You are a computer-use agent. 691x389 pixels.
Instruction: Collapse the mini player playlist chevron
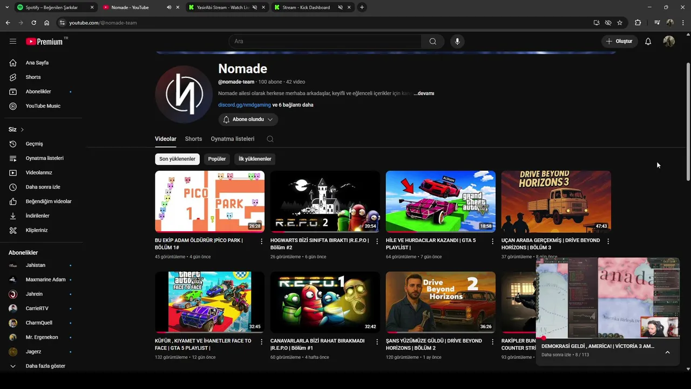pos(667,352)
